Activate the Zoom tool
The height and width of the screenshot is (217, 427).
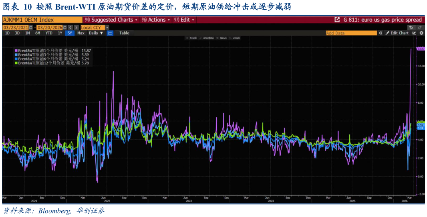pyautogui.click(x=235, y=38)
